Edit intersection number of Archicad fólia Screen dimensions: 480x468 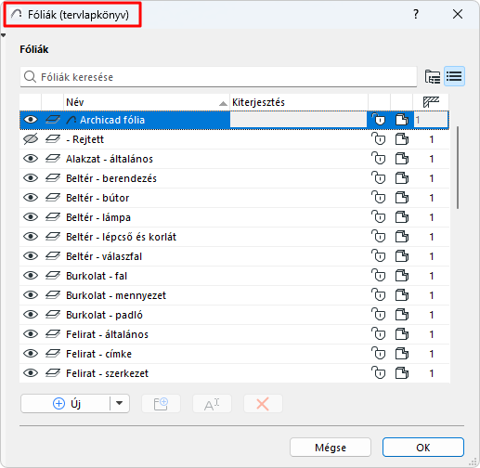tap(431, 120)
